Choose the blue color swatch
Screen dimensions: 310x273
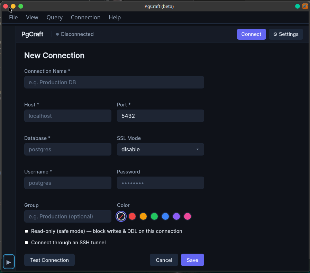click(x=165, y=216)
